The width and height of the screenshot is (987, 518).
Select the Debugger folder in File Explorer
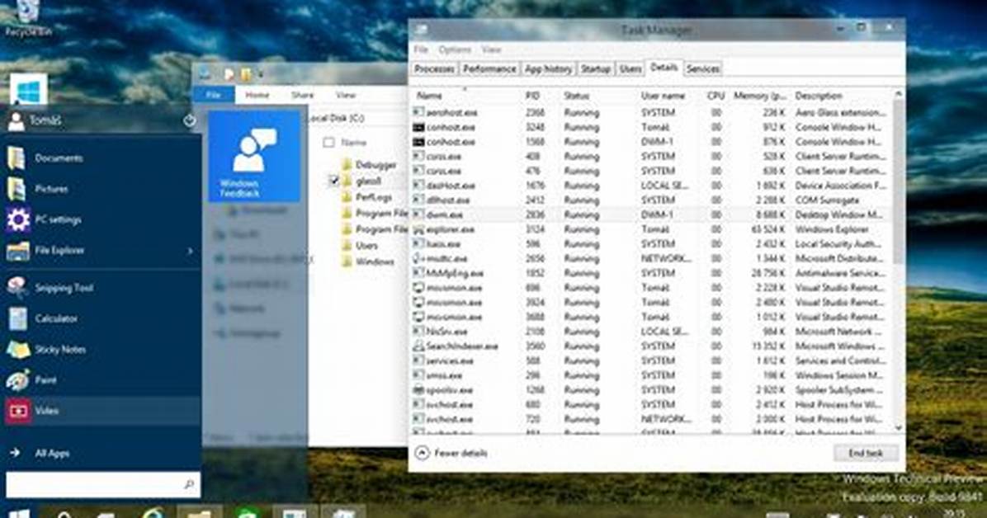(369, 165)
